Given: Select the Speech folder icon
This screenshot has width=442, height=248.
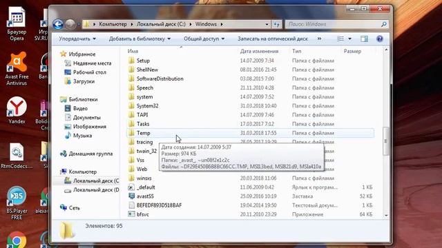Looking at the screenshot, I should pyautogui.click(x=131, y=87).
